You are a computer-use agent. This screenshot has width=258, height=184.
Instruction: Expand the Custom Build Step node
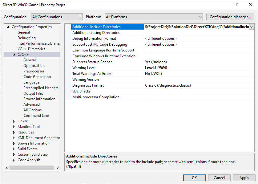click(x=14, y=154)
